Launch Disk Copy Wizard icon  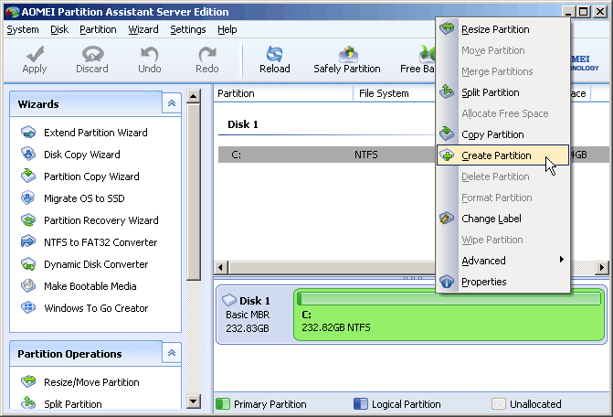coord(28,155)
